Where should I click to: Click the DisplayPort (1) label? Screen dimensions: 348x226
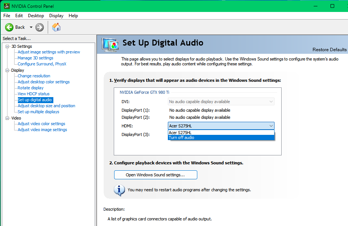pos(136,110)
